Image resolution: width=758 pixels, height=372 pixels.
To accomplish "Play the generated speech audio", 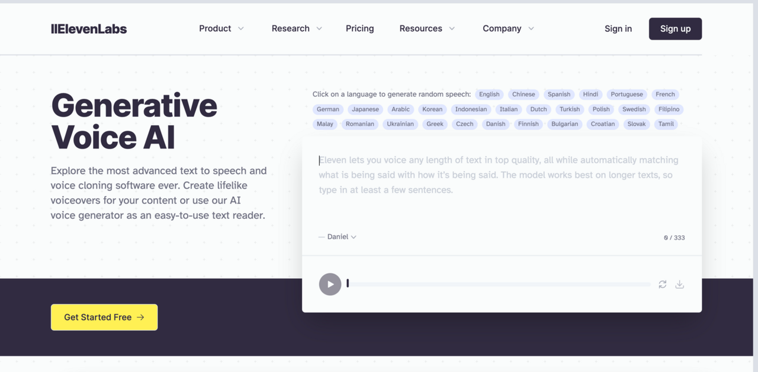I will click(x=330, y=284).
